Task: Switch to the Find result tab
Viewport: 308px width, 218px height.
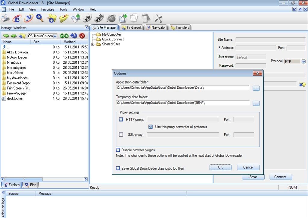Action: (132, 27)
